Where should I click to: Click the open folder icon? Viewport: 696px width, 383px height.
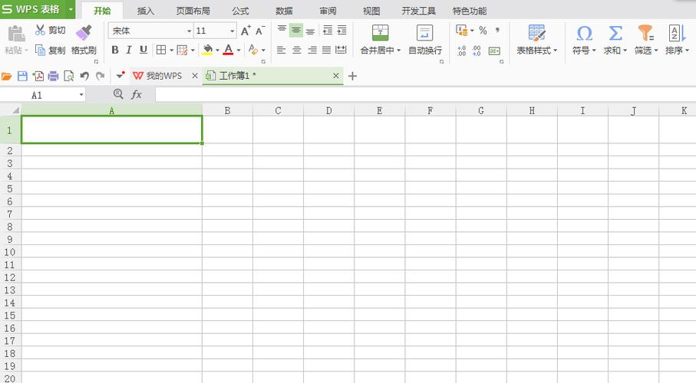click(x=6, y=77)
